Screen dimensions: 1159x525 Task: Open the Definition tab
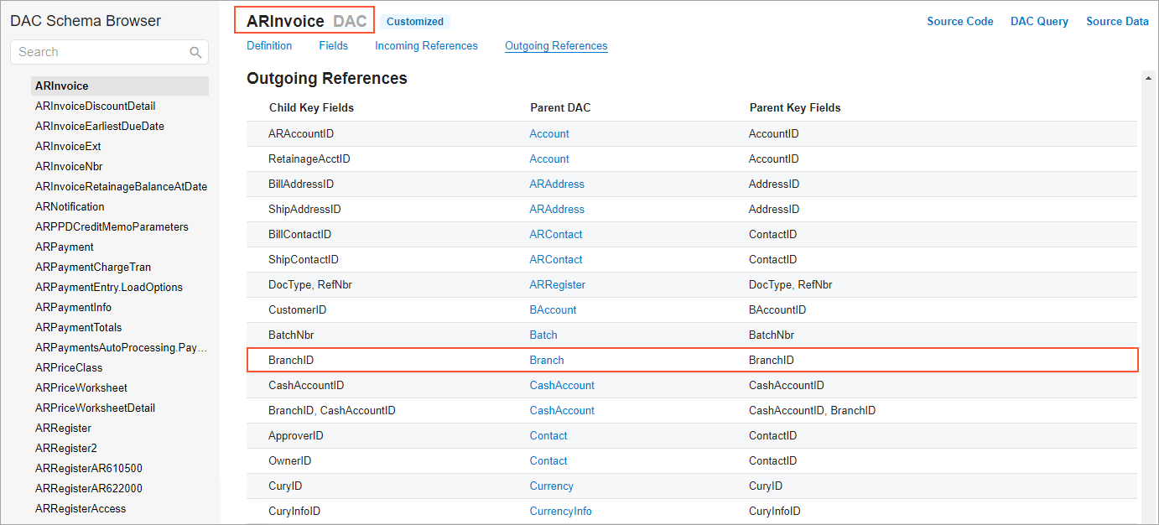click(x=269, y=46)
